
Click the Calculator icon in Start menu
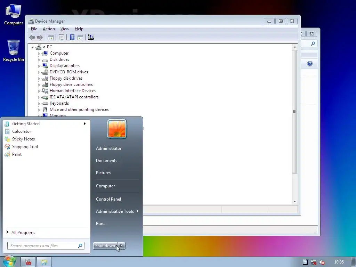tap(7, 131)
